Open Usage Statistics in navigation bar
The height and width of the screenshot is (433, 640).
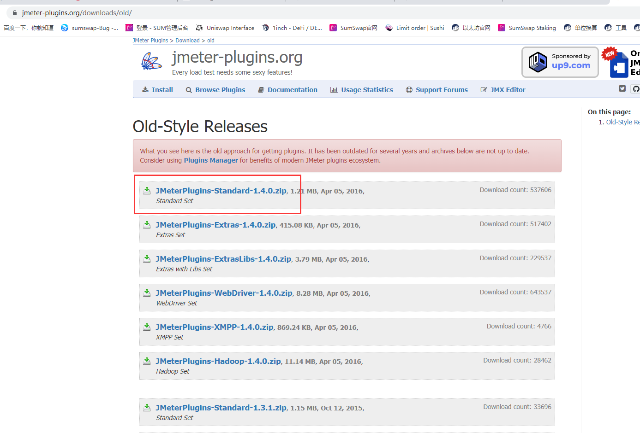point(362,90)
